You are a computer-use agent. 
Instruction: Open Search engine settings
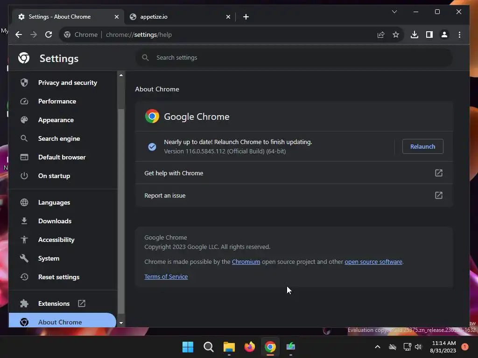63,138
